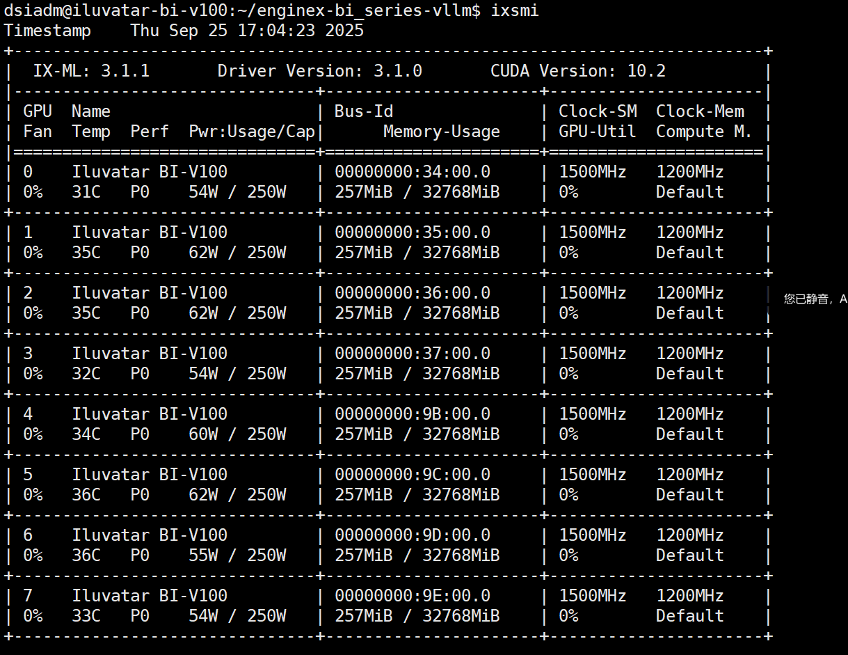848x655 pixels.
Task: Select the 'CUDA Version: 10.2' text
Action: [578, 71]
